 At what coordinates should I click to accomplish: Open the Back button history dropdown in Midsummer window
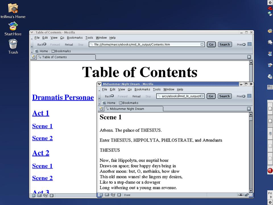(112, 96)
